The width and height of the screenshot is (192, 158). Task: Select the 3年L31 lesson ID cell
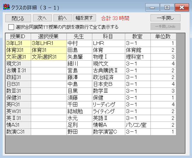click(x=18, y=43)
